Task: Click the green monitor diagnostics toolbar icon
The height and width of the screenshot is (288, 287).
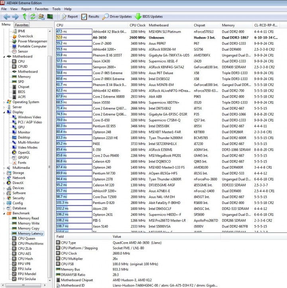Action: coord(50,17)
